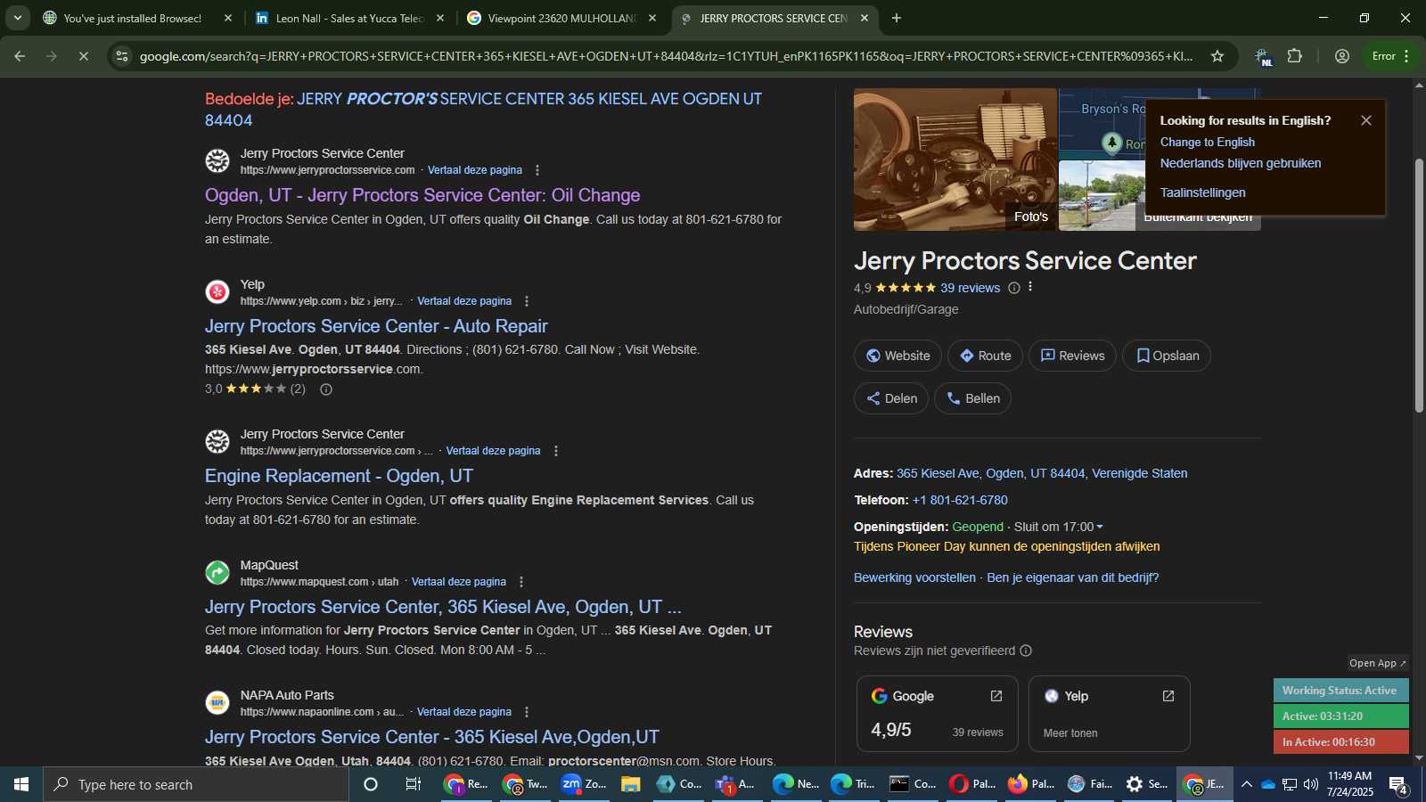Click Open App overlay button

pyautogui.click(x=1377, y=663)
